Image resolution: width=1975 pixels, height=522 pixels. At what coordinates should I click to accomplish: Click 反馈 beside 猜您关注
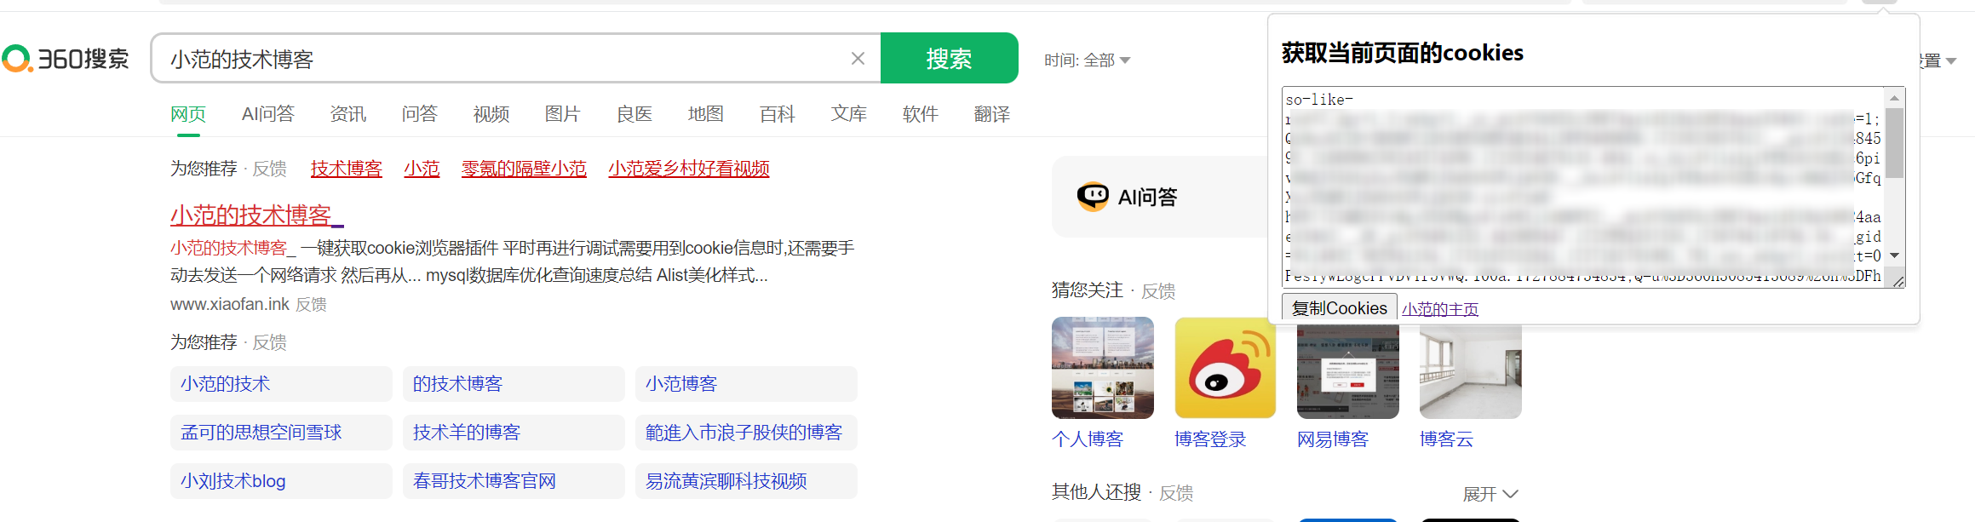point(1158,291)
